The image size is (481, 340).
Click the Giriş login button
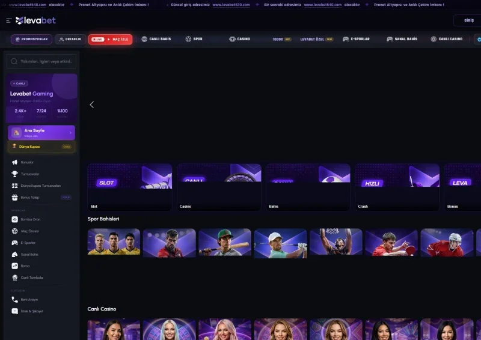(468, 20)
